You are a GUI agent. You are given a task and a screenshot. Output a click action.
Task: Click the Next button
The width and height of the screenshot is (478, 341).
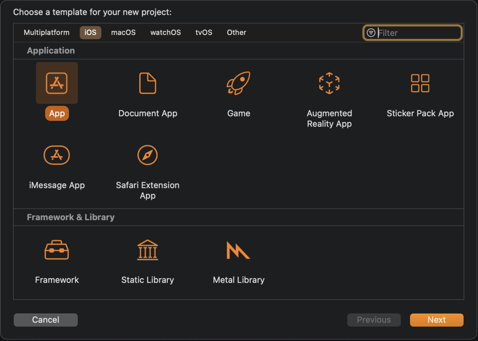(x=437, y=320)
